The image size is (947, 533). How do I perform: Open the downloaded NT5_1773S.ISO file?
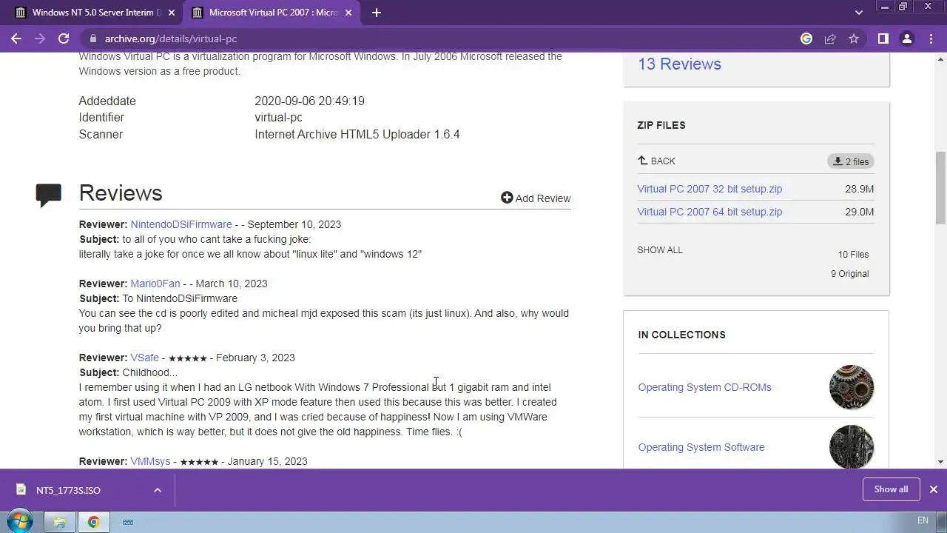pyautogui.click(x=68, y=490)
